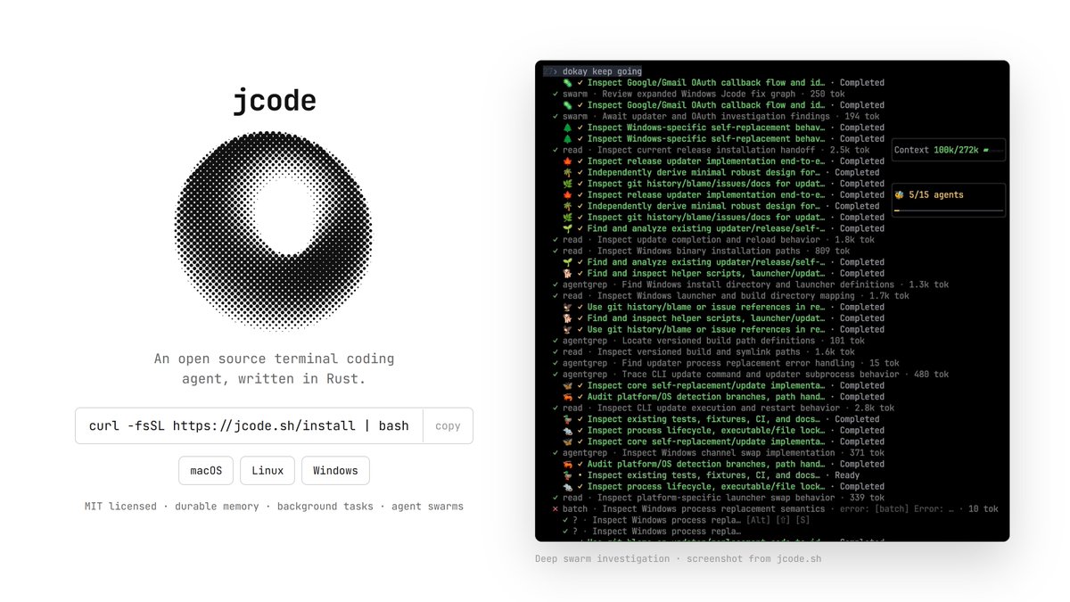Click the Review expanded Windows Jcode fix graph row

pos(698,94)
